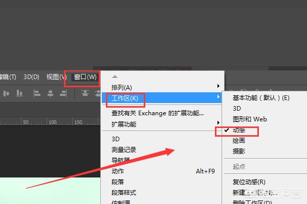
Task: Show the 动作 panel from the menu
Action: pyautogui.click(x=118, y=171)
